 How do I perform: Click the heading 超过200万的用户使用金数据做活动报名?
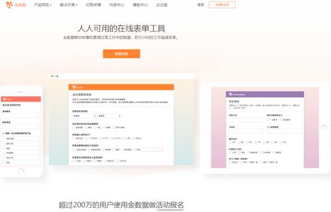(121, 205)
